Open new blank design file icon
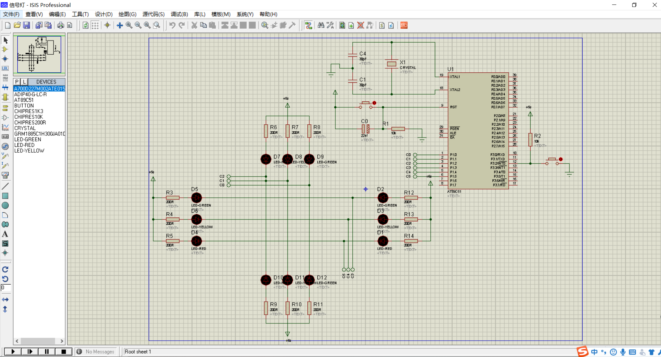The width and height of the screenshot is (661, 357). [8, 25]
